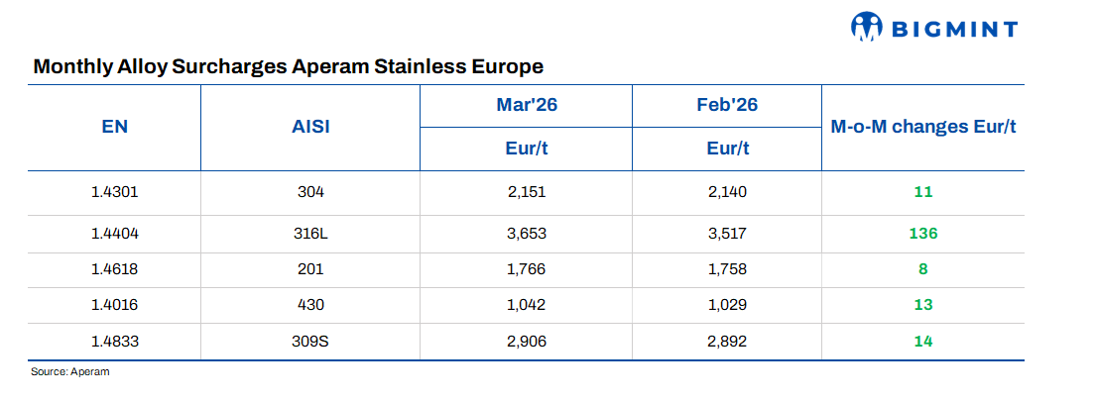Click the green 14 change value

tap(923, 341)
